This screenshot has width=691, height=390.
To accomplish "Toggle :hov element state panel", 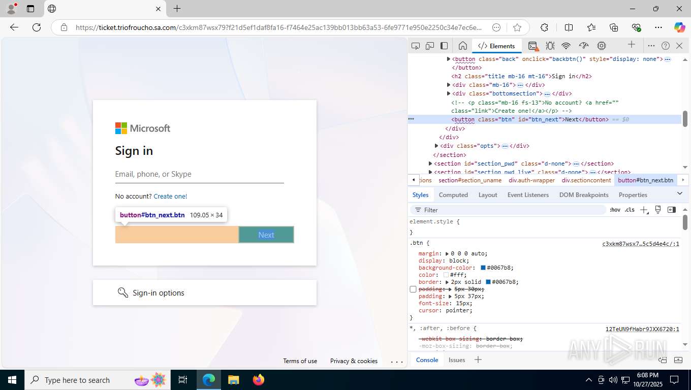I will click(615, 210).
